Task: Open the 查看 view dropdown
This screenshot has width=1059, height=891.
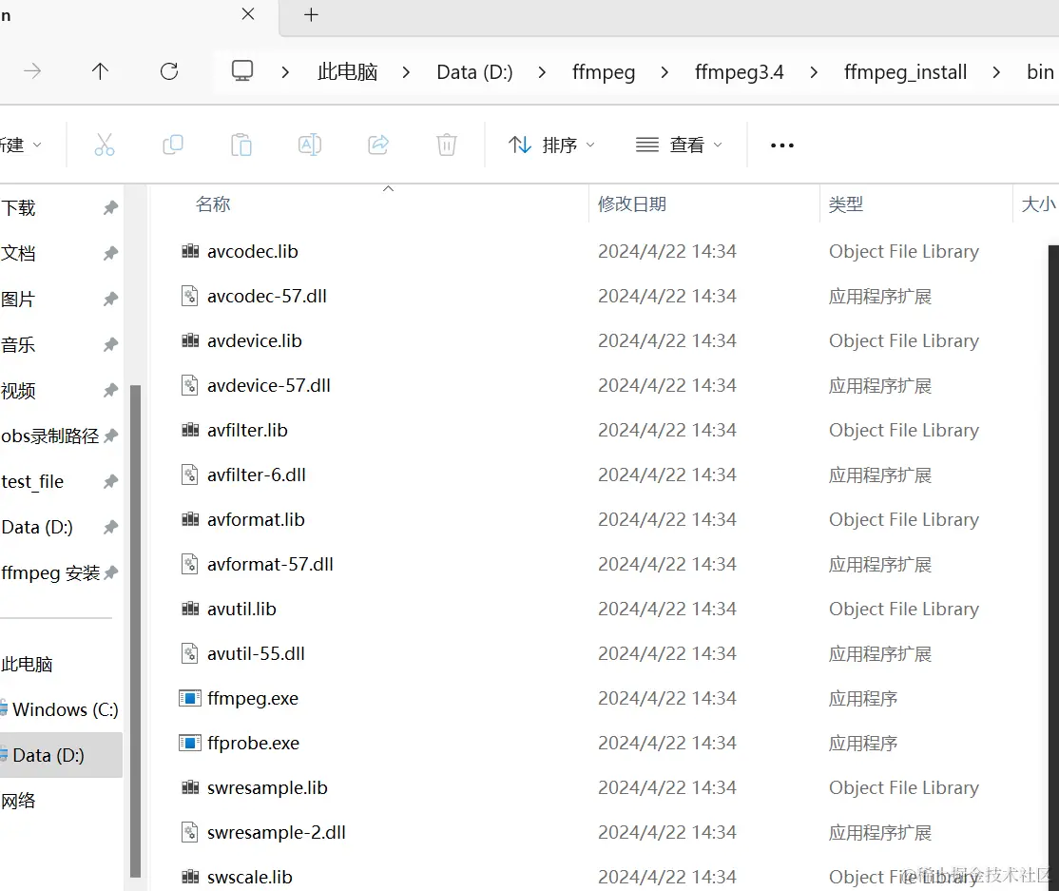Action: pyautogui.click(x=679, y=145)
